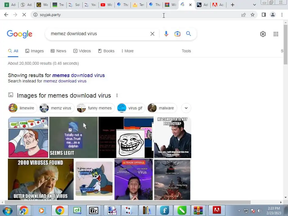Open the Windows Start menu orb
Screen dimensions: 288x216
(x=7, y=210)
